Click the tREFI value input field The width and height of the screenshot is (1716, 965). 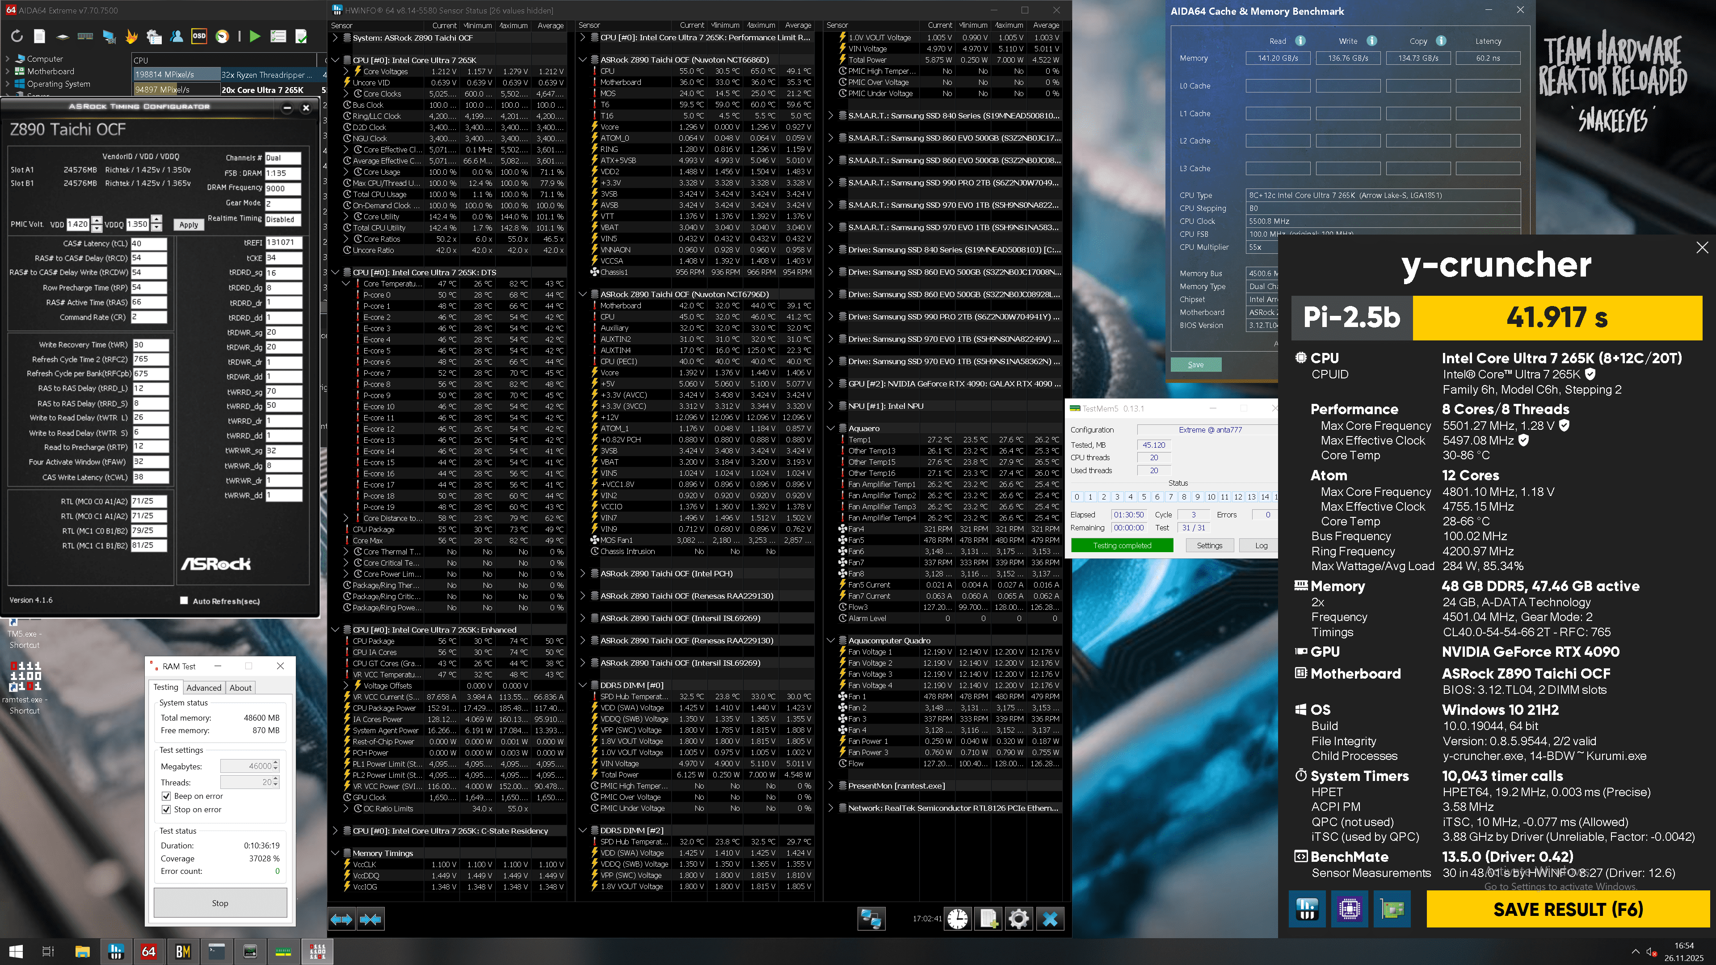283,243
